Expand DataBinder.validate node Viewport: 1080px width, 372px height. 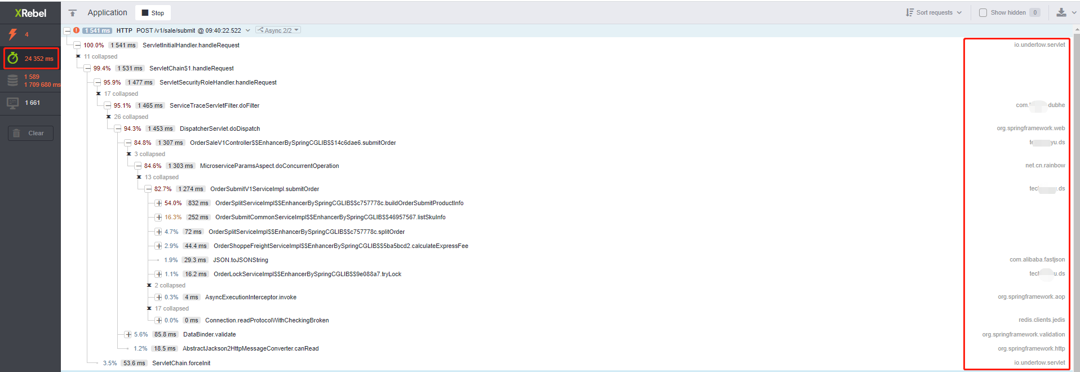(x=128, y=334)
